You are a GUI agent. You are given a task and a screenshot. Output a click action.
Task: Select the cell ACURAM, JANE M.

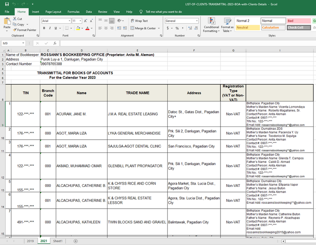[81, 114]
